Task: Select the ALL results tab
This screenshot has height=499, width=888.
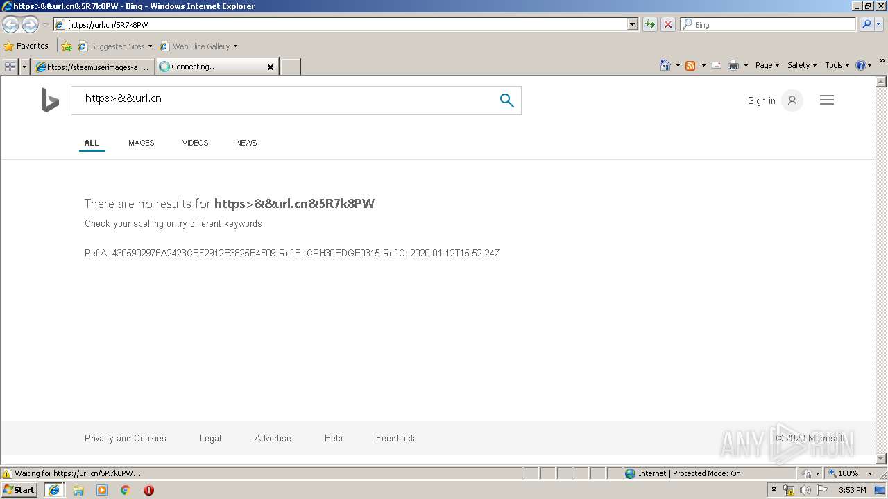Action: tap(92, 143)
